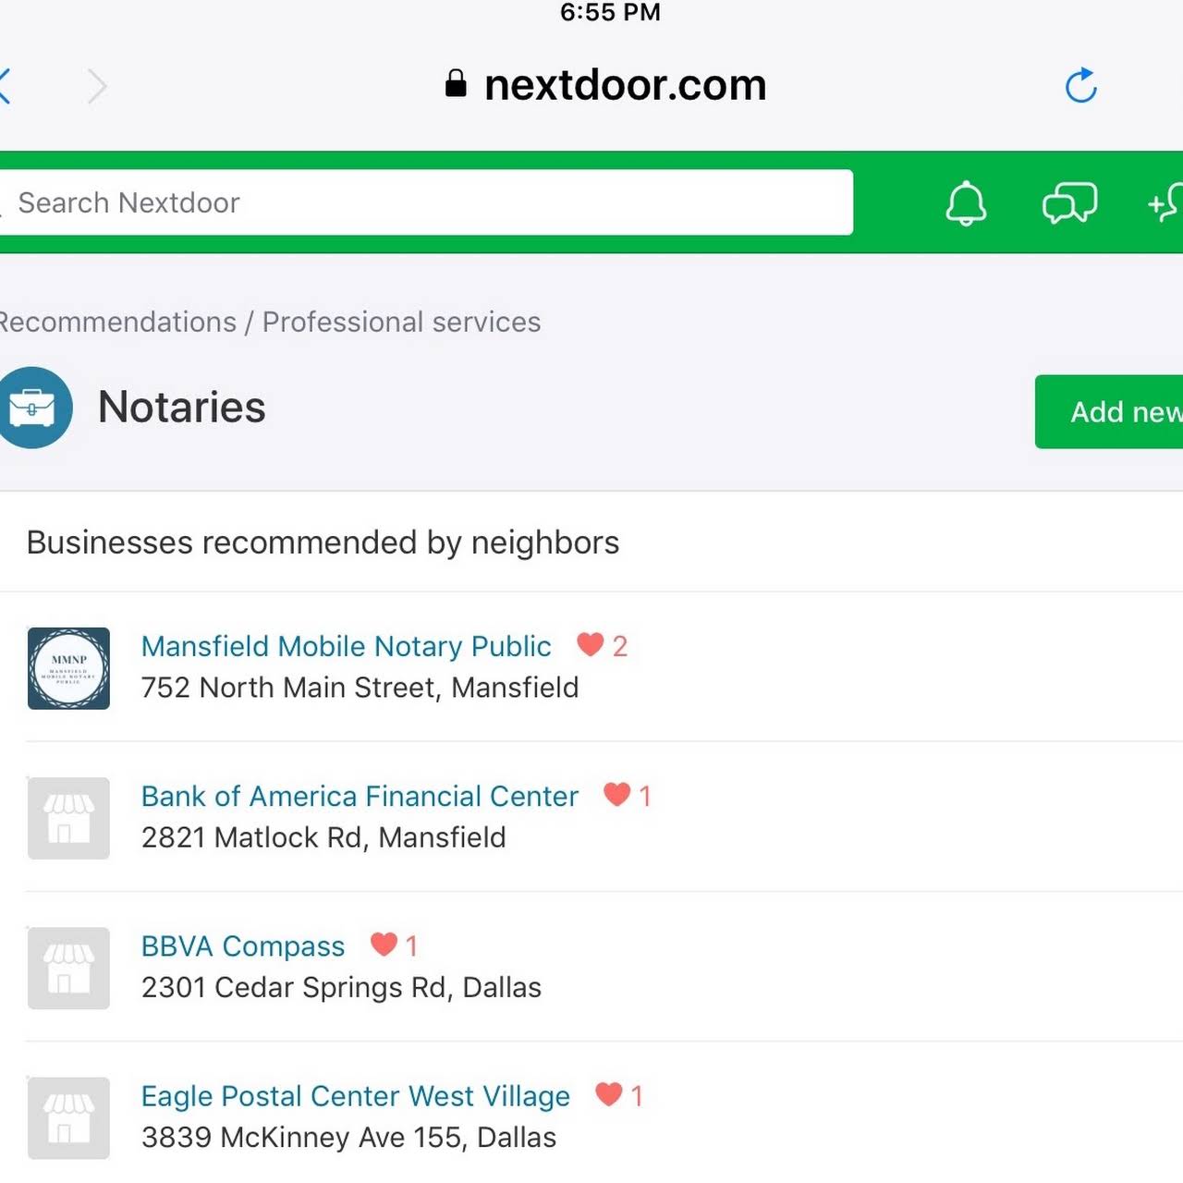Viewport: 1183px width, 1183px height.
Task: Click the Notaries briefcase icon
Action: 34,408
